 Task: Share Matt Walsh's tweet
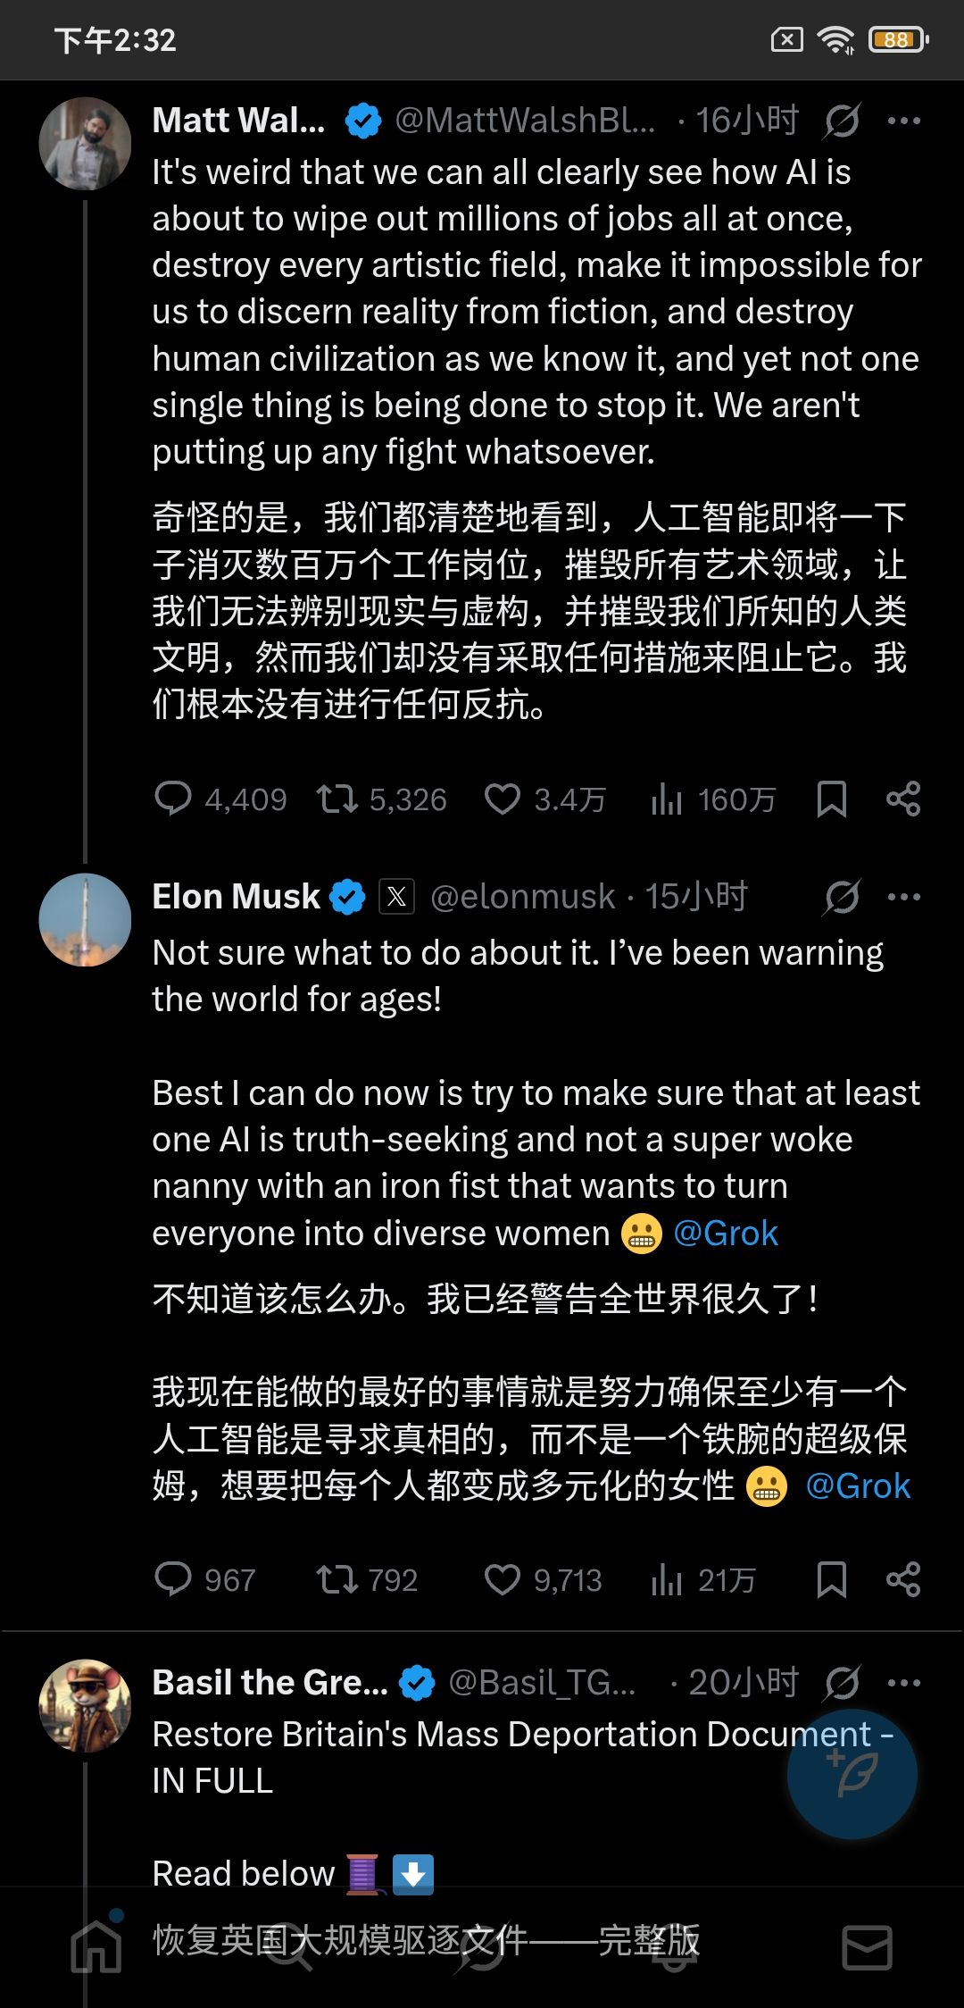pos(903,799)
